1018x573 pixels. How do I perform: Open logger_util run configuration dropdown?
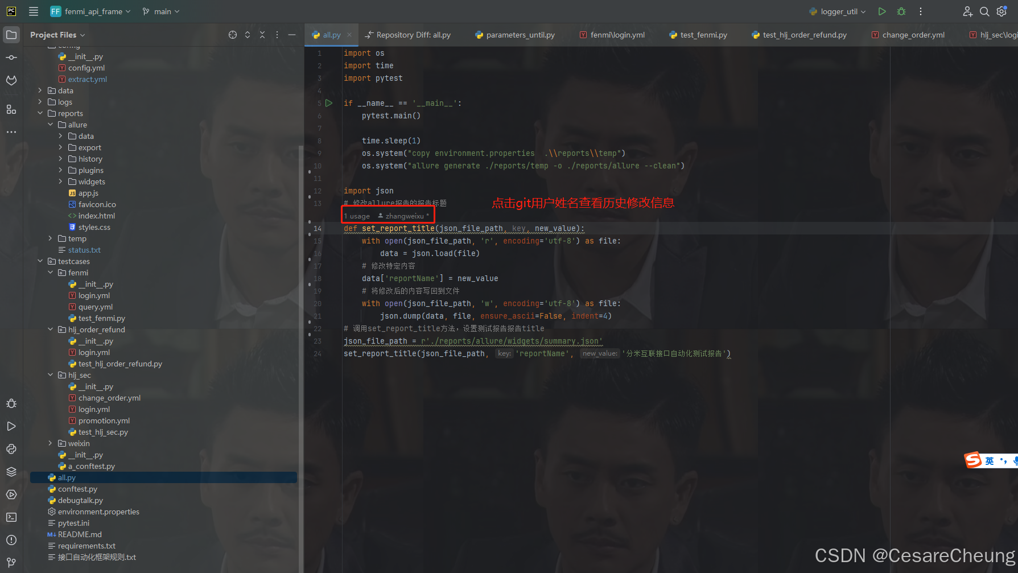pos(838,11)
